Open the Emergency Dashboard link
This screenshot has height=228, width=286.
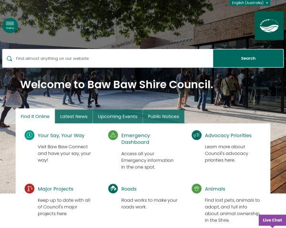pos(135,139)
